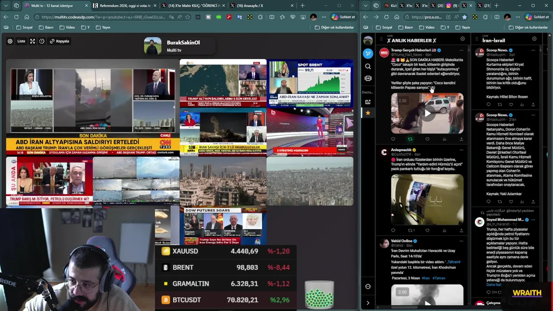The image size is (553, 311).
Task: Open new tab in left browser
Action: (302, 6)
